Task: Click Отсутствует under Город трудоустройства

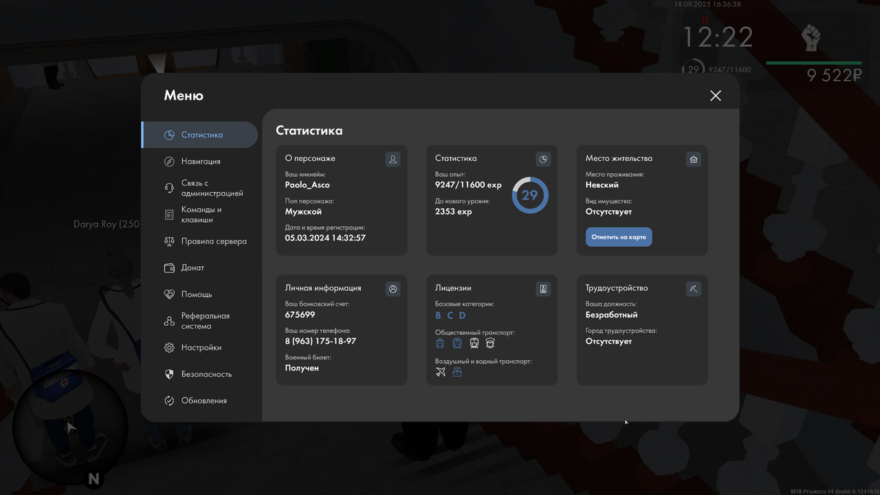Action: point(608,341)
